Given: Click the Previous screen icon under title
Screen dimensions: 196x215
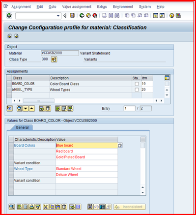Looking at the screenshot, I should [10, 36].
